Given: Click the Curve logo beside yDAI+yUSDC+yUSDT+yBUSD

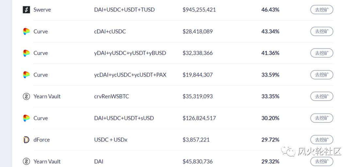Looking at the screenshot, I should click(x=26, y=53).
